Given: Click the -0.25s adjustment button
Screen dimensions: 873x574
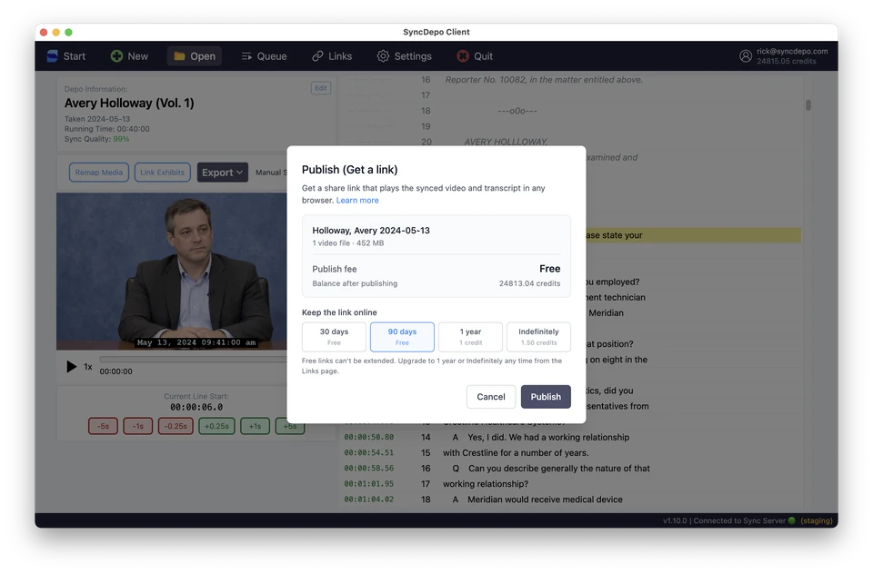Looking at the screenshot, I should (x=176, y=426).
